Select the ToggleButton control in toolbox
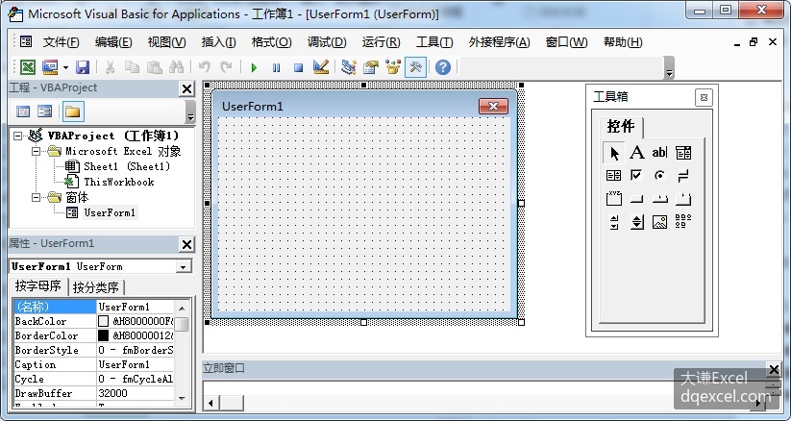 [x=683, y=175]
